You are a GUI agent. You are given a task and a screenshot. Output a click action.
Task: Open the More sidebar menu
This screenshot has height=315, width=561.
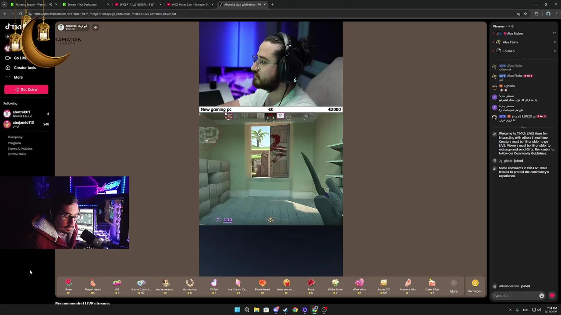point(14,77)
